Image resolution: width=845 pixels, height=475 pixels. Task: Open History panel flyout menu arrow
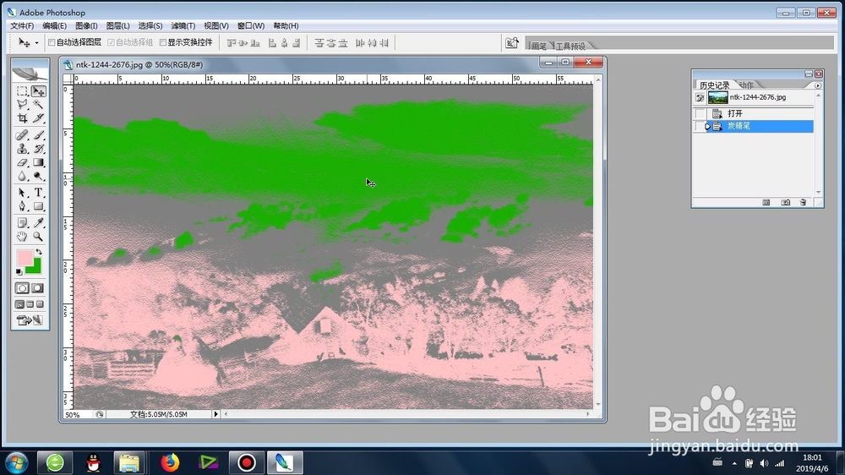pos(817,85)
